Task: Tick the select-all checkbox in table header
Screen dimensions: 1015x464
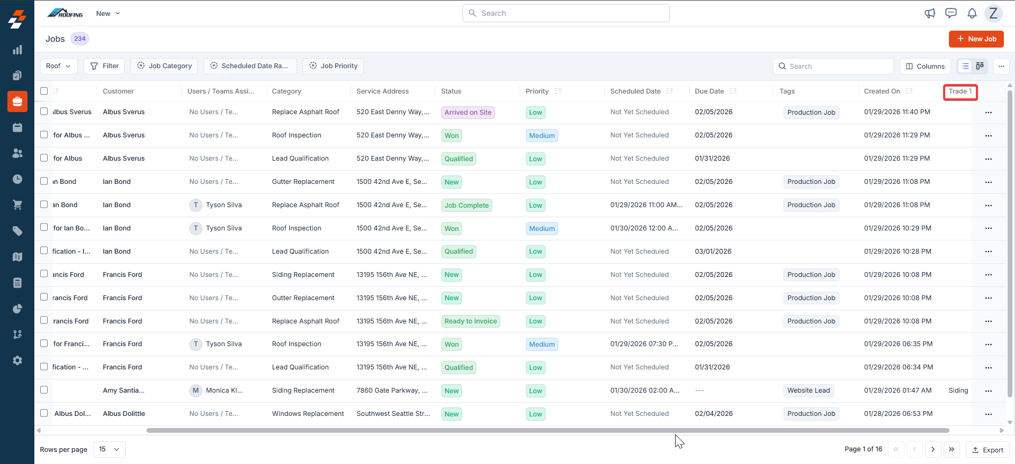Action: [44, 91]
